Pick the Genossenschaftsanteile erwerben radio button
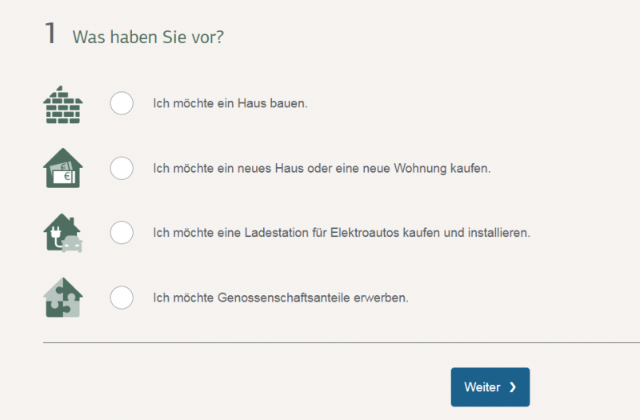The height and width of the screenshot is (420, 640). [x=122, y=298]
